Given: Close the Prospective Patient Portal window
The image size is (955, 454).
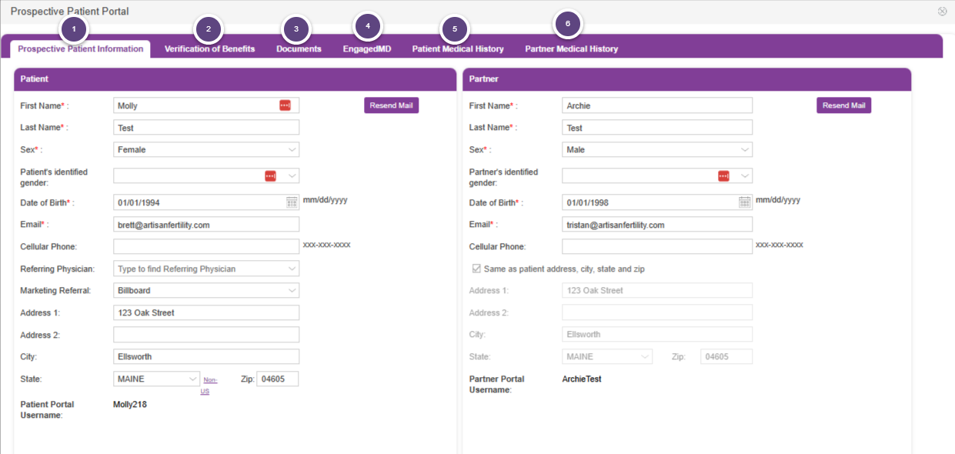Looking at the screenshot, I should point(943,12).
